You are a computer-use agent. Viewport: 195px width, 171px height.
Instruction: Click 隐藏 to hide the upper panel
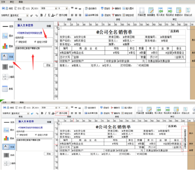click(49, 26)
